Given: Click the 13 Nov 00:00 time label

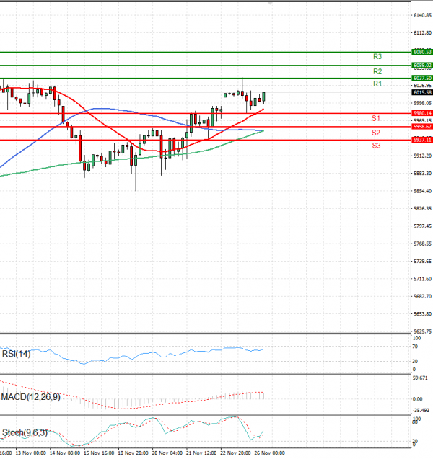Looking at the screenshot, I should coord(30,453).
